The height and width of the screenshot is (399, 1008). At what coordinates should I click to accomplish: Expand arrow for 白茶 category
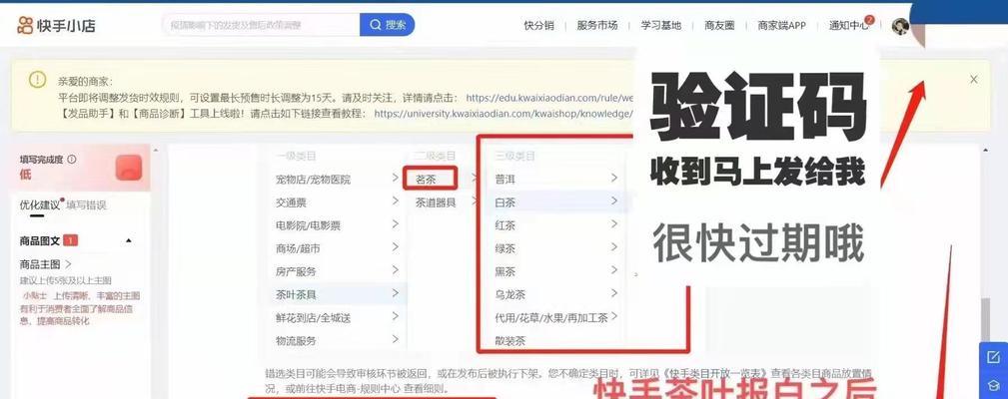[614, 200]
